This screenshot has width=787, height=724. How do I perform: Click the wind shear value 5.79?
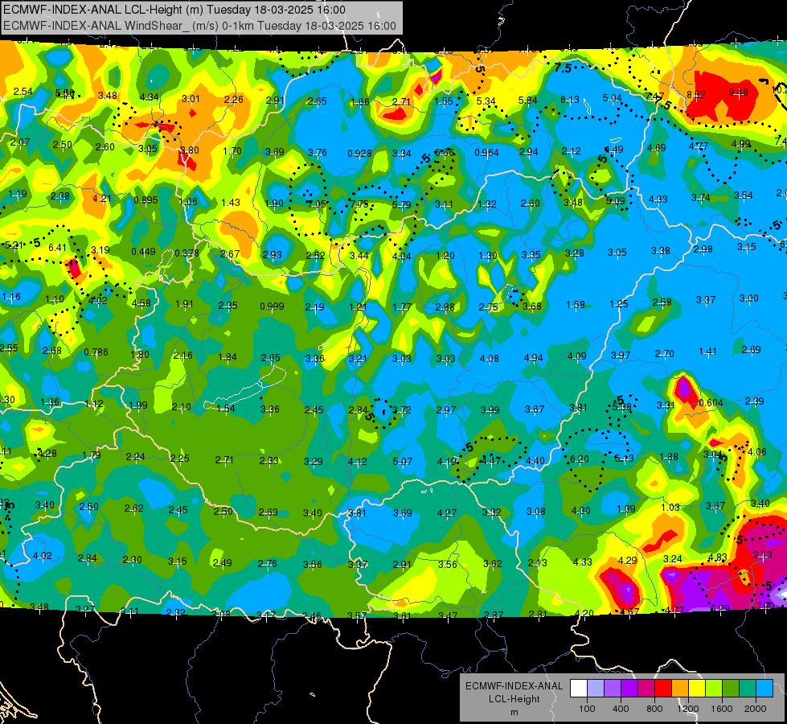click(x=401, y=204)
